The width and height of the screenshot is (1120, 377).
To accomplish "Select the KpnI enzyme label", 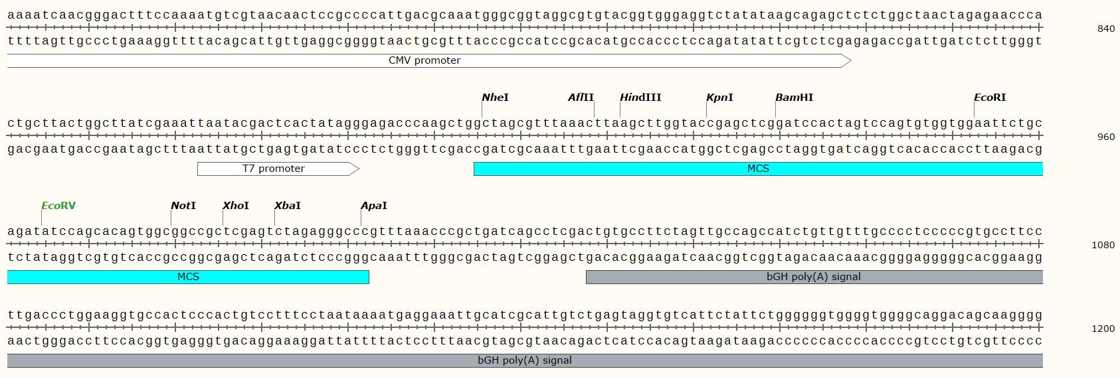I will 719,98.
